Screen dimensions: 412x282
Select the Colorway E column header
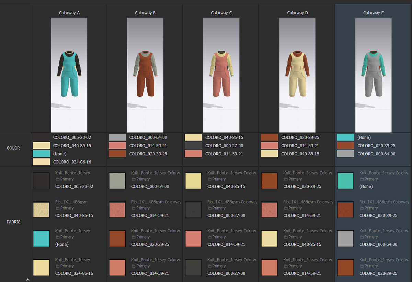(374, 13)
